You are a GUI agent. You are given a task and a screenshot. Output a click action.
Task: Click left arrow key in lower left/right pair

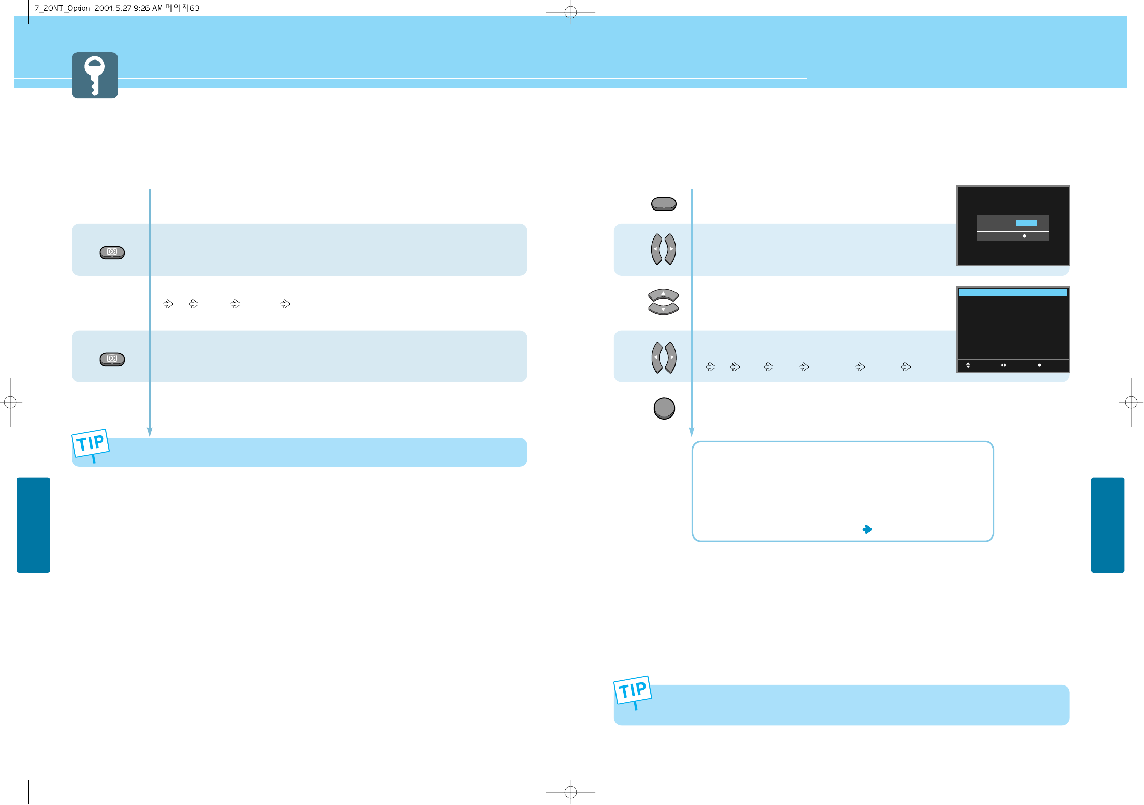pyautogui.click(x=657, y=357)
